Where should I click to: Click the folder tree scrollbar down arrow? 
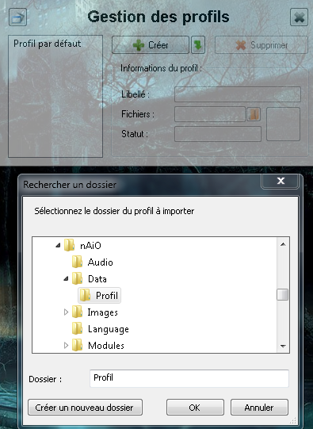pos(283,347)
